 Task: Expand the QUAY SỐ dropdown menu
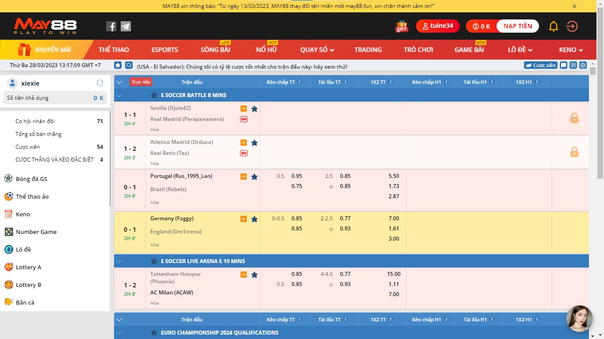coord(317,50)
